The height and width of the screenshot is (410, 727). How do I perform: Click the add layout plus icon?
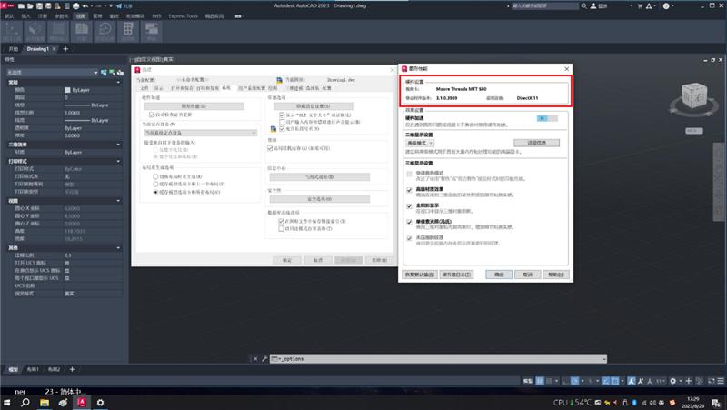coord(72,370)
